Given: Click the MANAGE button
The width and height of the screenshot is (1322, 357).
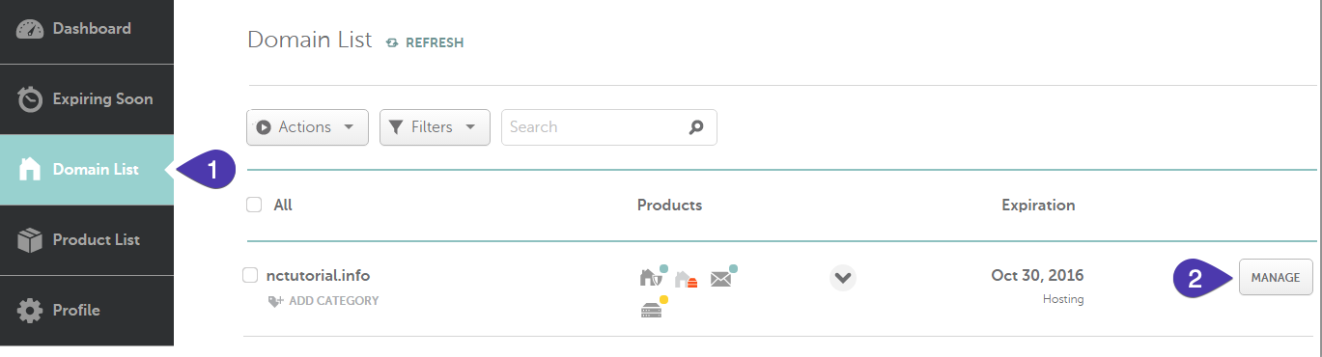Looking at the screenshot, I should (x=1276, y=277).
